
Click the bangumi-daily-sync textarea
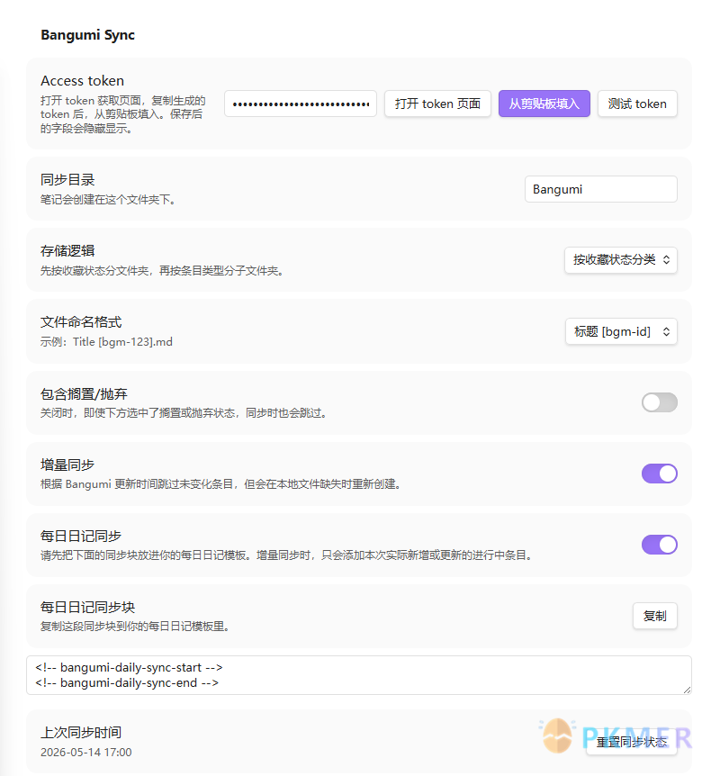tap(359, 675)
